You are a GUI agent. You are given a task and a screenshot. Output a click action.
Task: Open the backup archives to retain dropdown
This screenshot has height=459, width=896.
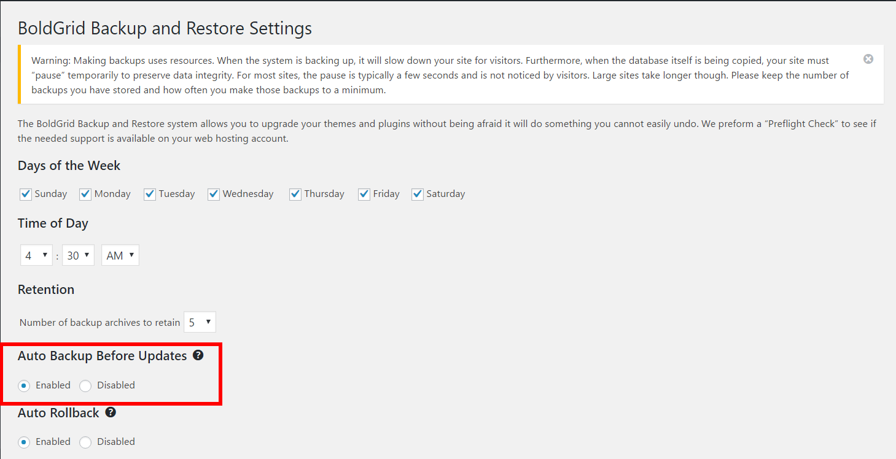tap(200, 322)
